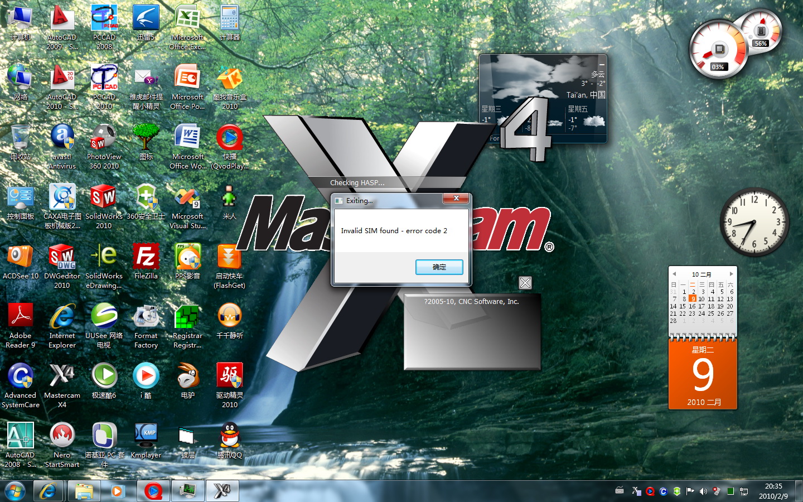
Task: Select the 电驴 desktop icon
Action: click(x=187, y=381)
